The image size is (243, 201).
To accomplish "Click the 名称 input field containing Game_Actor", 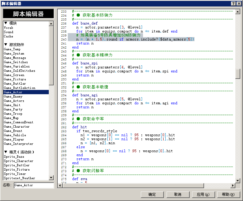I will coord(34,185).
